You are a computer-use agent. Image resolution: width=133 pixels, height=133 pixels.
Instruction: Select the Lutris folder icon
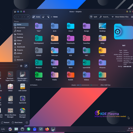coord(102,51)
